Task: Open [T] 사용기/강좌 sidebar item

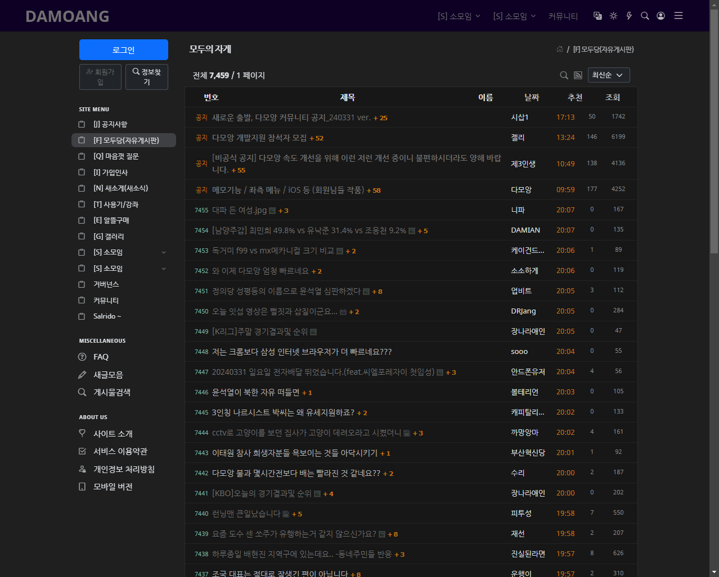Action: coord(116,205)
